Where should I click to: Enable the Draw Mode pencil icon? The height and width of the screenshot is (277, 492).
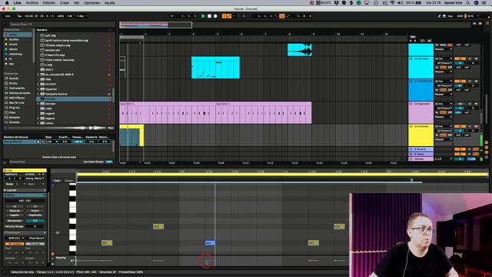tap(439, 16)
